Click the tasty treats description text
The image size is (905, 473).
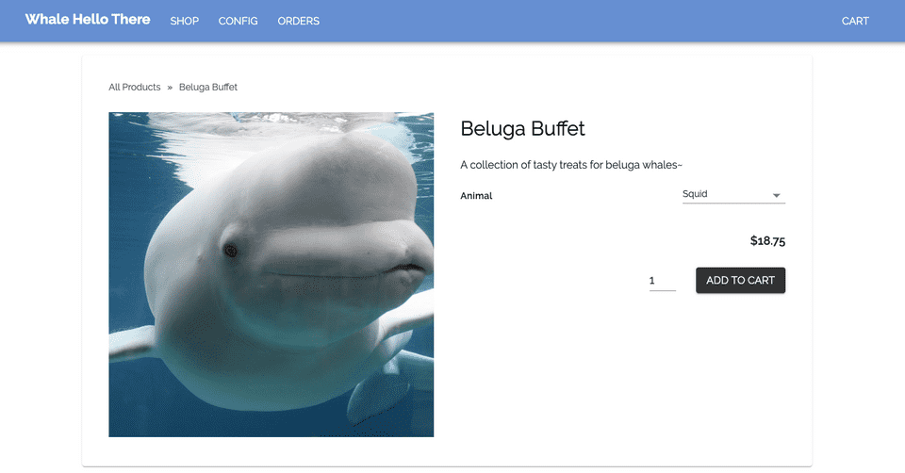coord(571,165)
